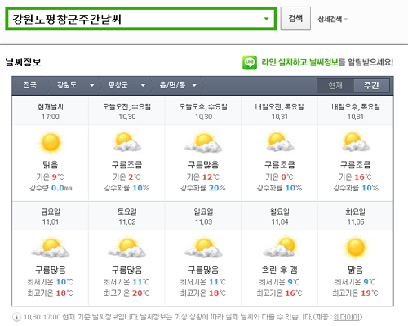Image resolution: width=408 pixels, height=326 pixels.
Task: Open the 웨더아이 provider link
Action: 348,317
